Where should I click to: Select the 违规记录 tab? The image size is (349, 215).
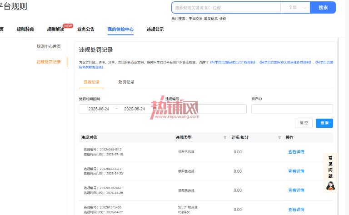pos(91,82)
